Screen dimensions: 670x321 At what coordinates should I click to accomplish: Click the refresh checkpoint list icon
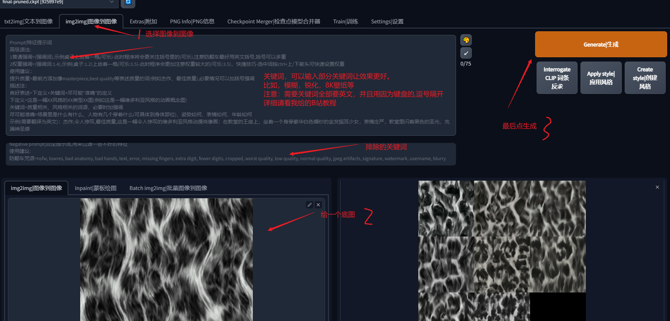(128, 3)
